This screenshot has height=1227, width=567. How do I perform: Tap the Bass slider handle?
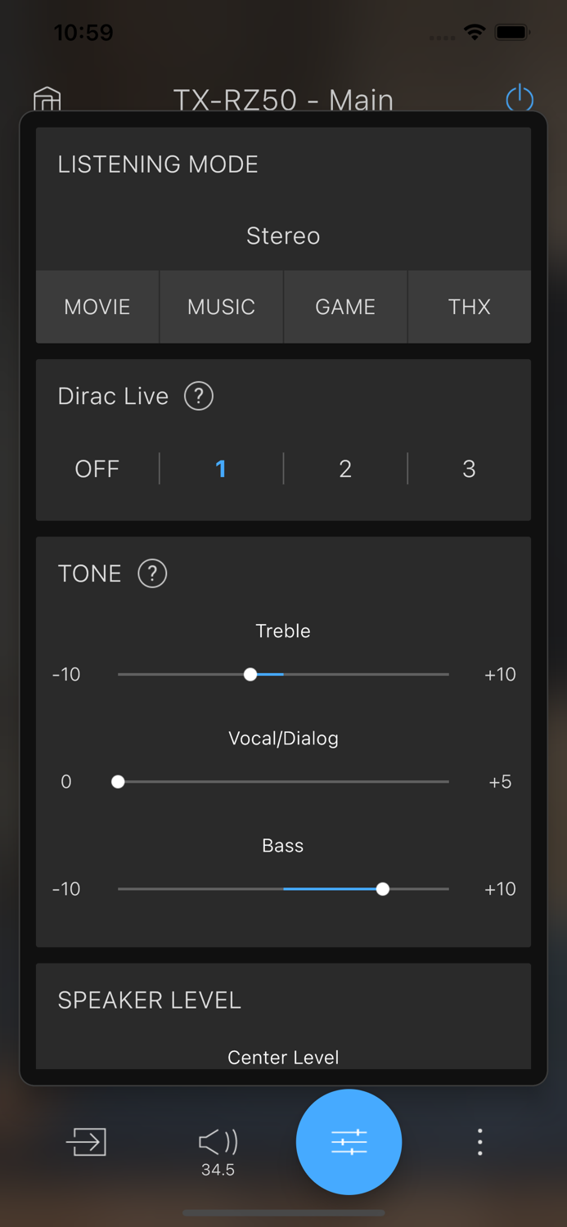coord(382,888)
